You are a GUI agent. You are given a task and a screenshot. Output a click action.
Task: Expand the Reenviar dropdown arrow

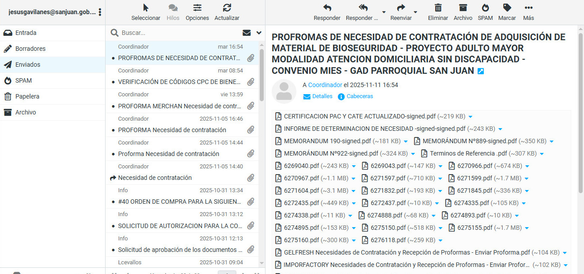pyautogui.click(x=416, y=12)
